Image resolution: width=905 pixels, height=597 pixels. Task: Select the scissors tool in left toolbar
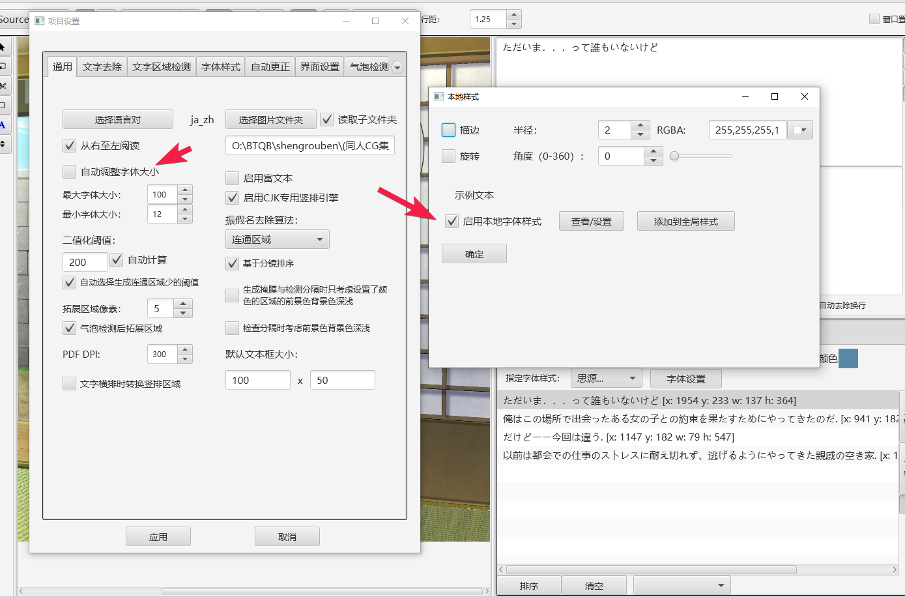[x=3, y=85]
